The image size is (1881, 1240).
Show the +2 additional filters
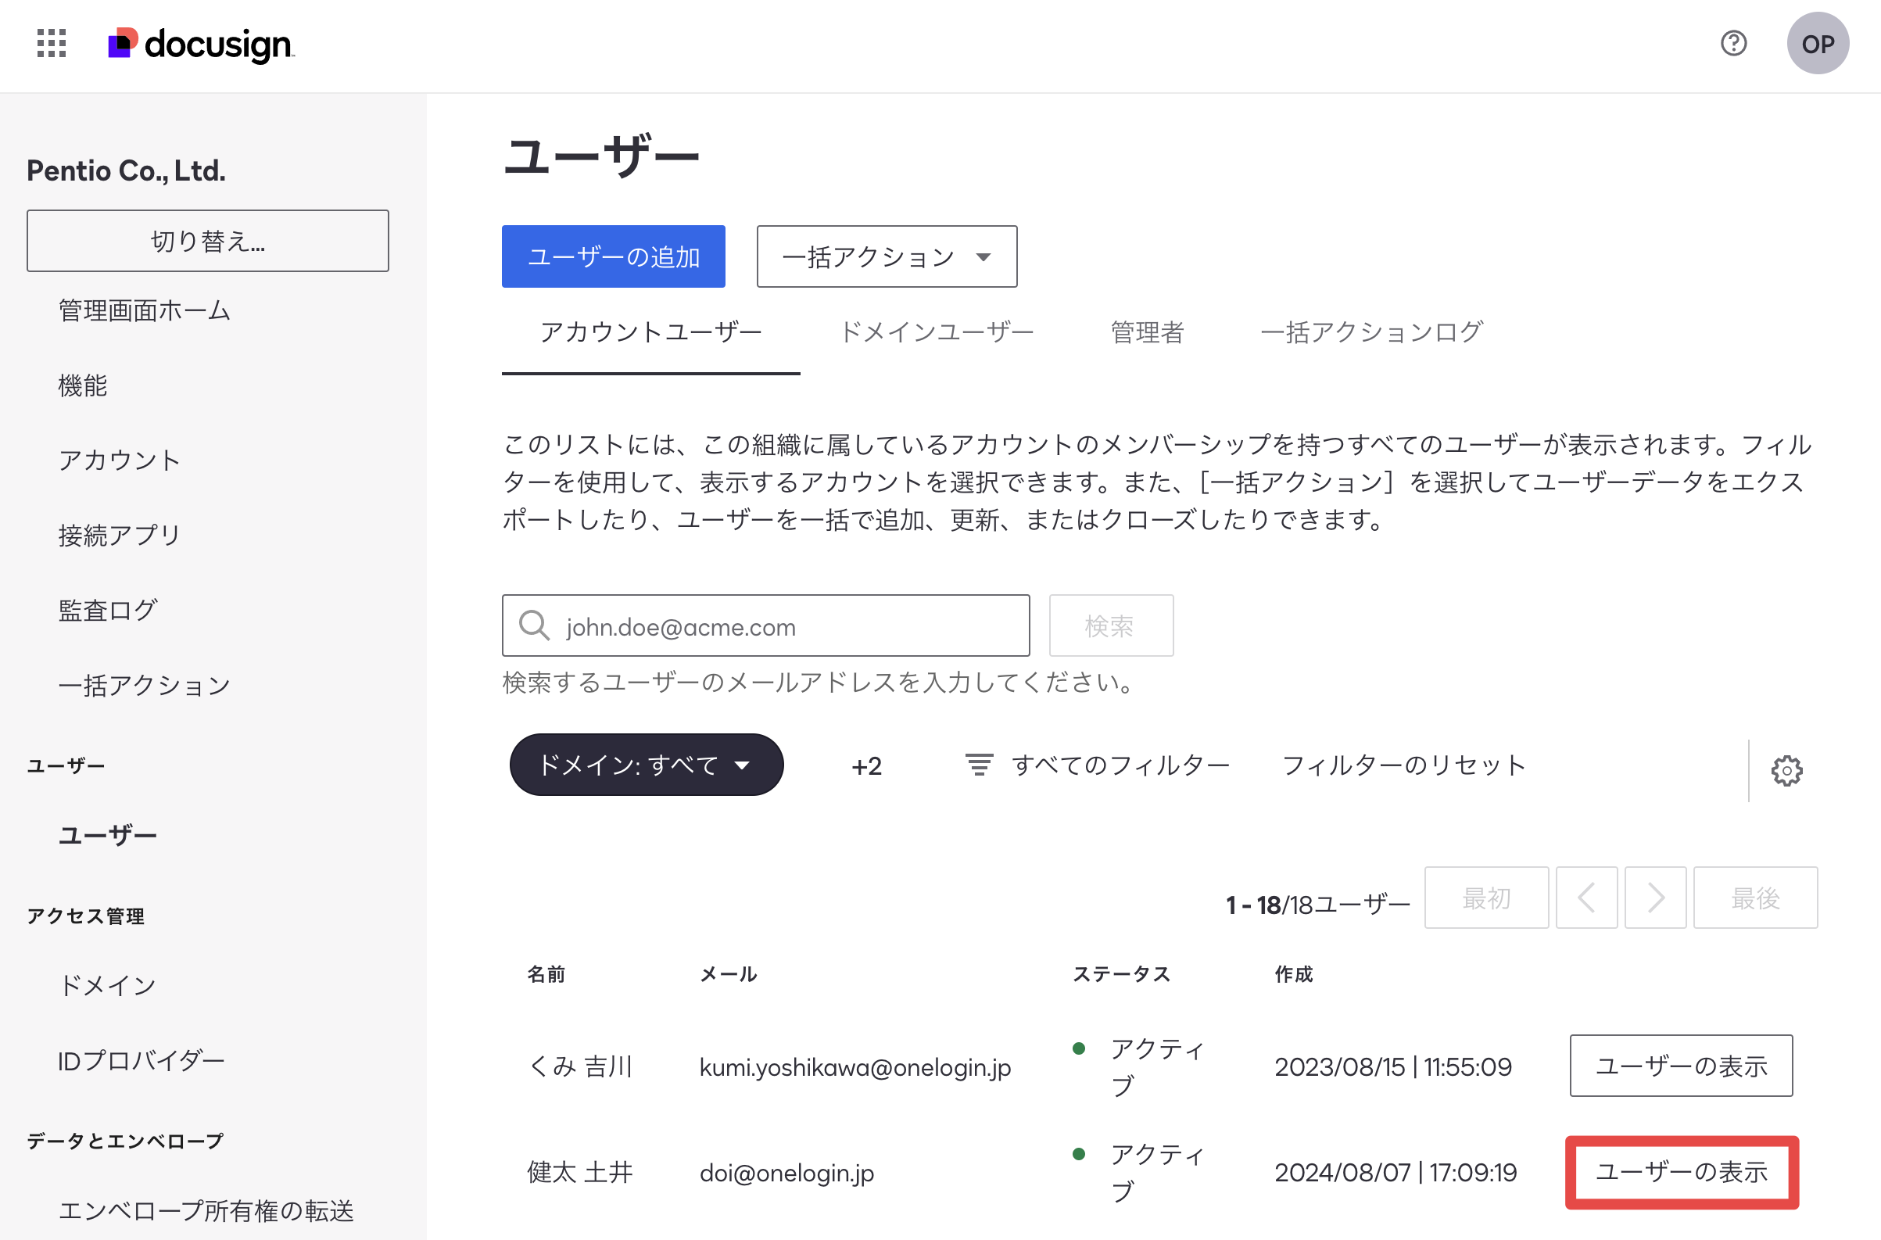[866, 766]
